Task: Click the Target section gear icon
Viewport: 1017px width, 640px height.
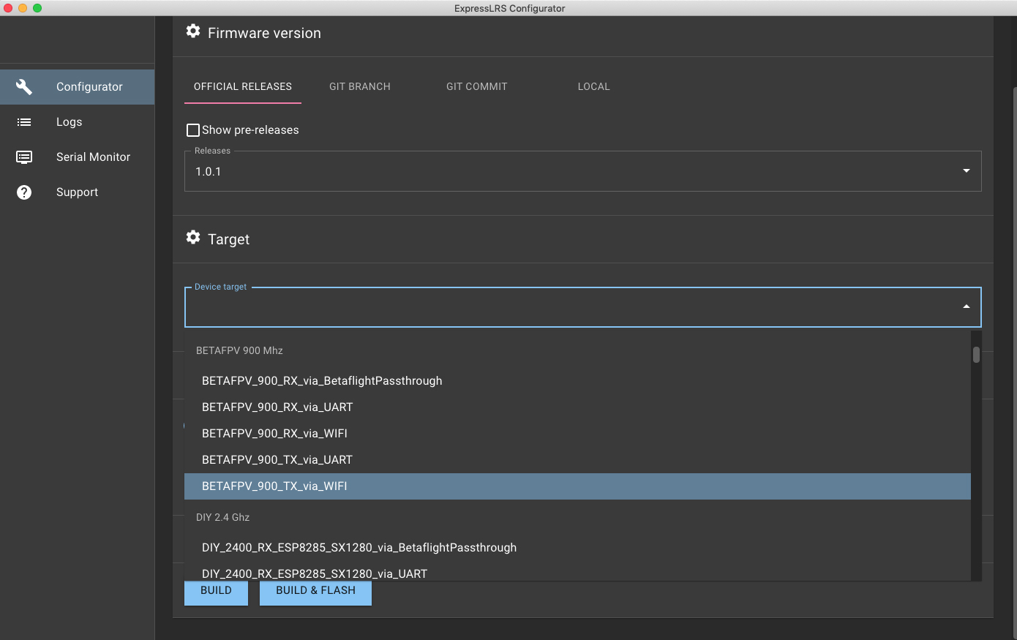Action: (x=193, y=237)
